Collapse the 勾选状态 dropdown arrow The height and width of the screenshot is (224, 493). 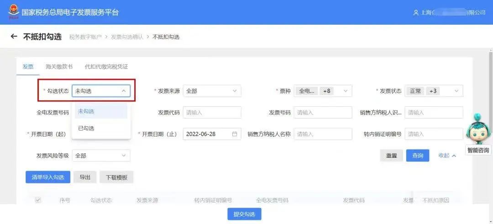tap(124, 91)
